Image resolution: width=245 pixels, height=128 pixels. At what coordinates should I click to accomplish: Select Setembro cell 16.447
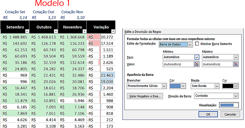point(15,88)
